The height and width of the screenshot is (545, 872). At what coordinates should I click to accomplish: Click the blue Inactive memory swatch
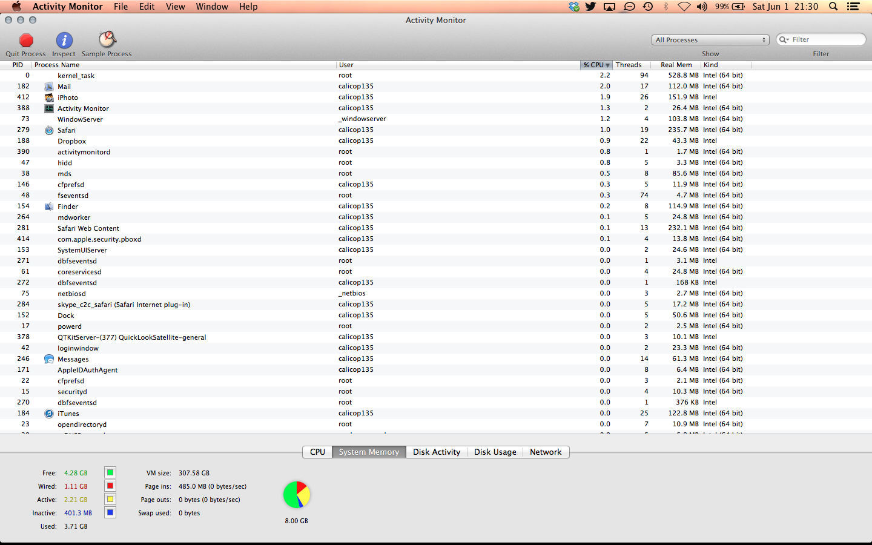110,512
